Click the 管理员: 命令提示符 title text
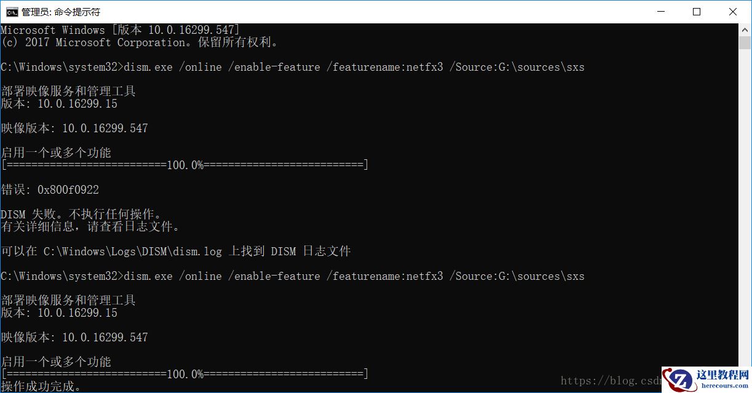Screen dimensions: 752x393 pos(60,12)
